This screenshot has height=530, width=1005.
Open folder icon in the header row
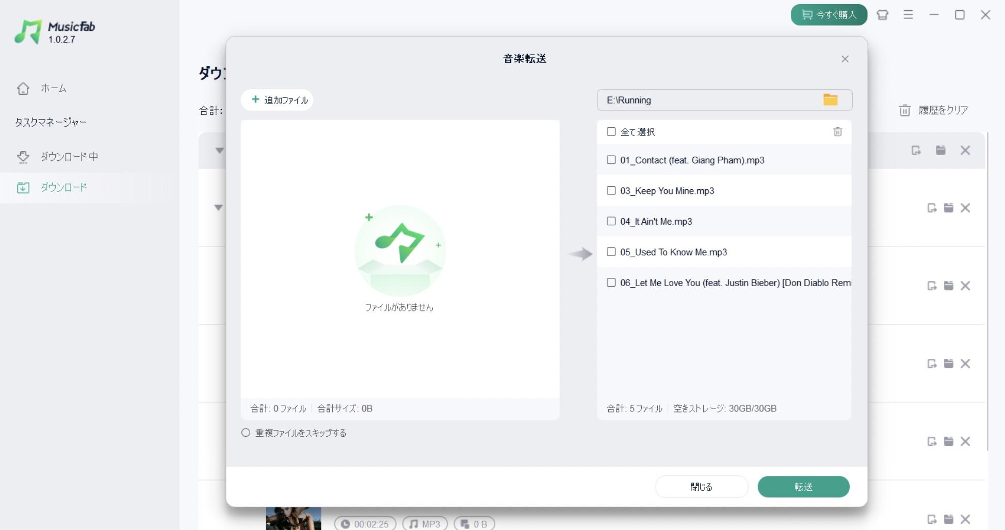941,150
